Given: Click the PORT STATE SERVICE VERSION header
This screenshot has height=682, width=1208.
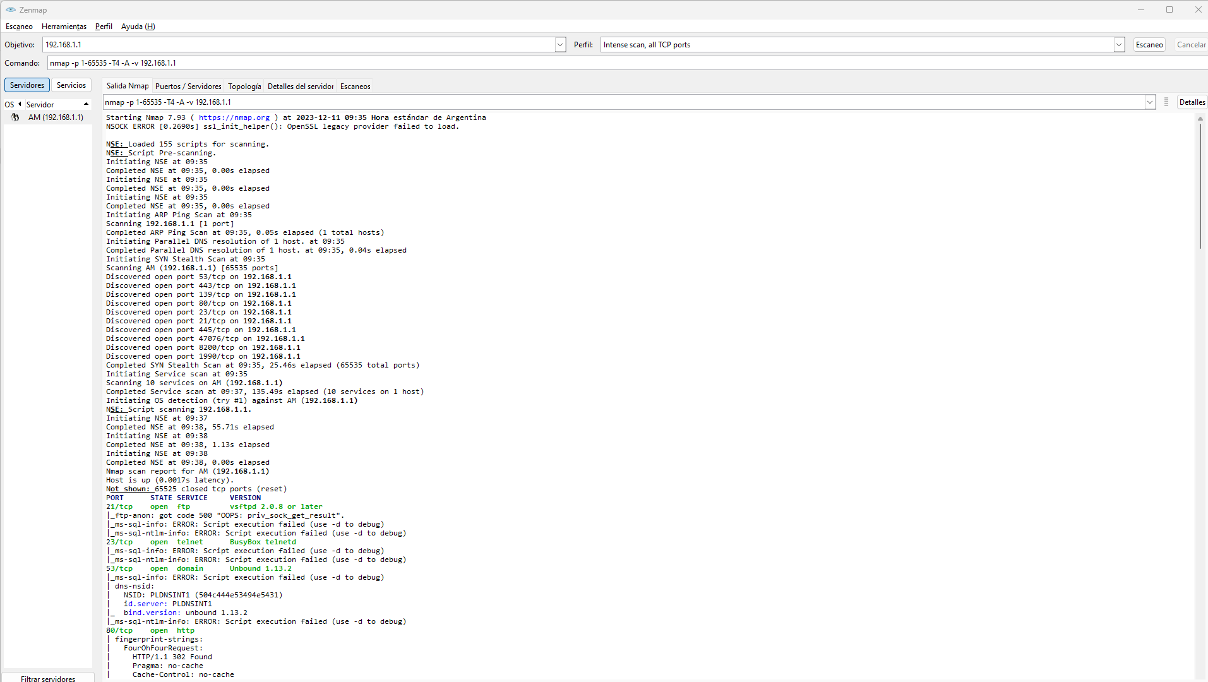Looking at the screenshot, I should 183,498.
